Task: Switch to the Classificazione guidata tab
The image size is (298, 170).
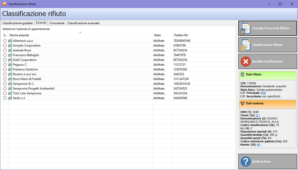Action: click(x=17, y=23)
